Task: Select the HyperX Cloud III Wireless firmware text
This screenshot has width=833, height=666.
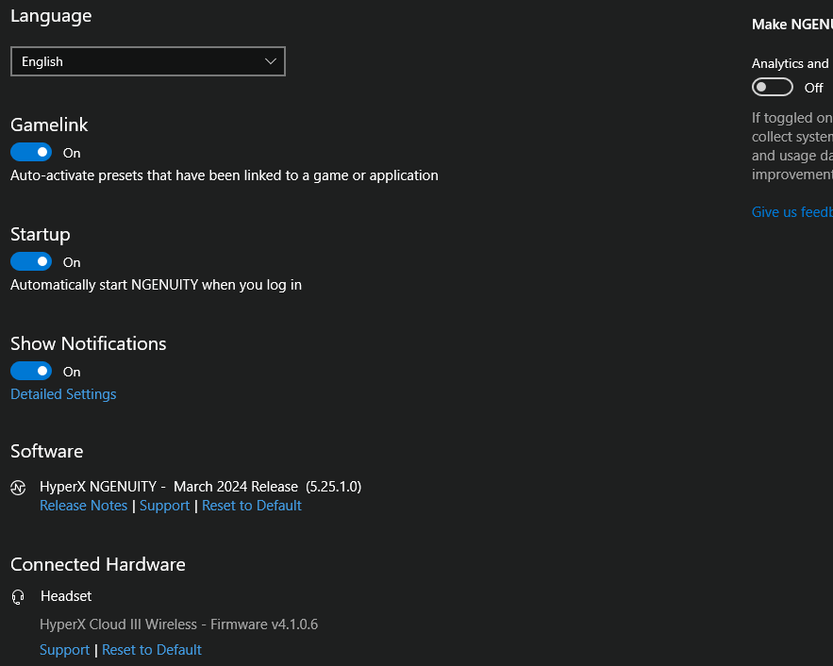Action: 178,624
